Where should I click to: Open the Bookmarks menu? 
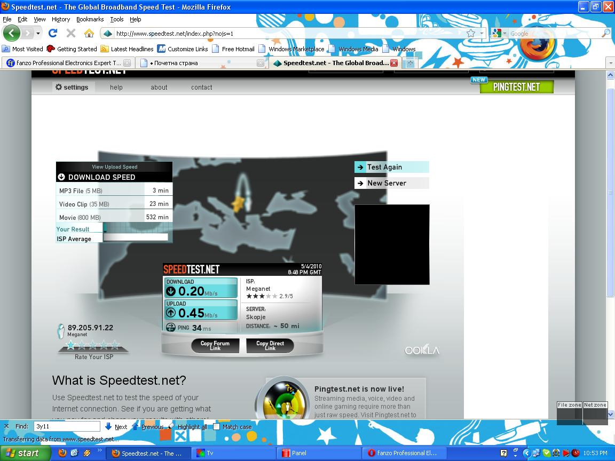[x=90, y=19]
